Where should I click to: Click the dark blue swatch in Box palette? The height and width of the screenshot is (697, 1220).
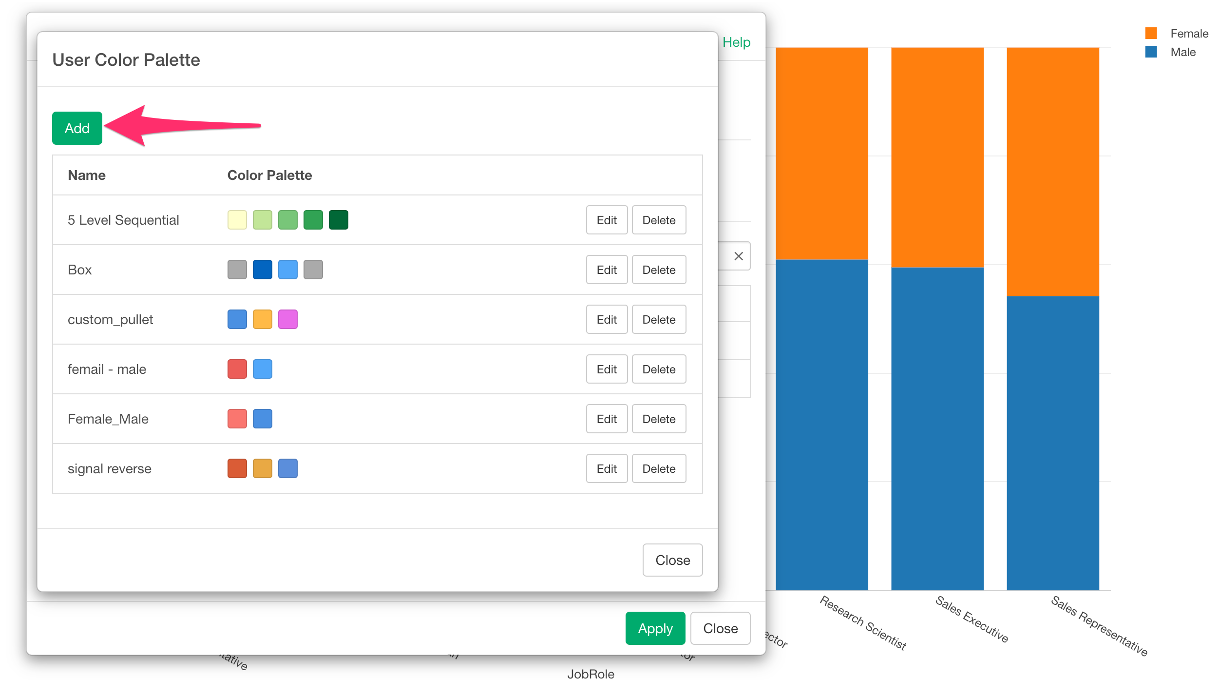click(x=262, y=270)
